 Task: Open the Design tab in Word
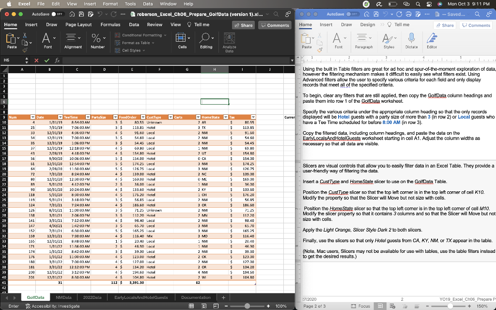(368, 25)
